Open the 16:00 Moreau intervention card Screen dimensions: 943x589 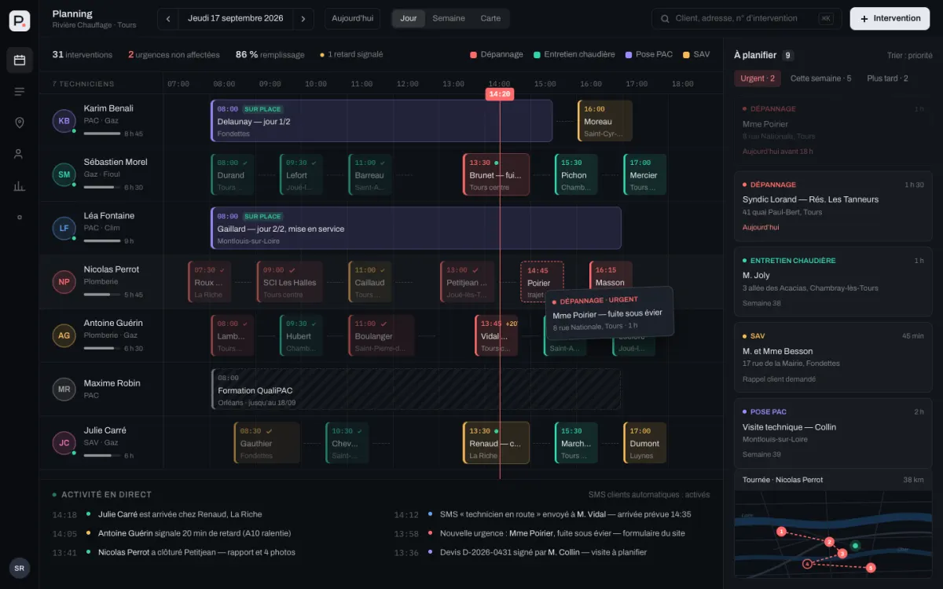[x=605, y=121]
